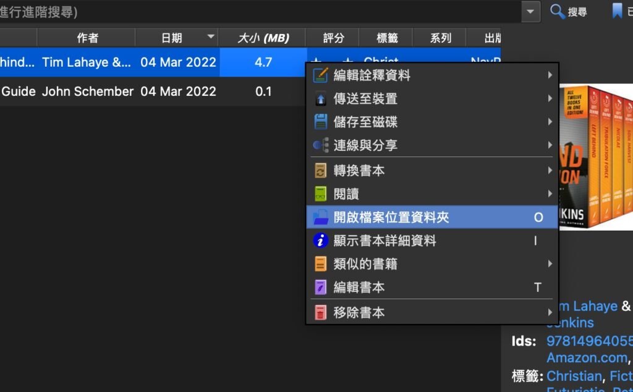
Task: Follow the Amazon.com link
Action: (587, 358)
